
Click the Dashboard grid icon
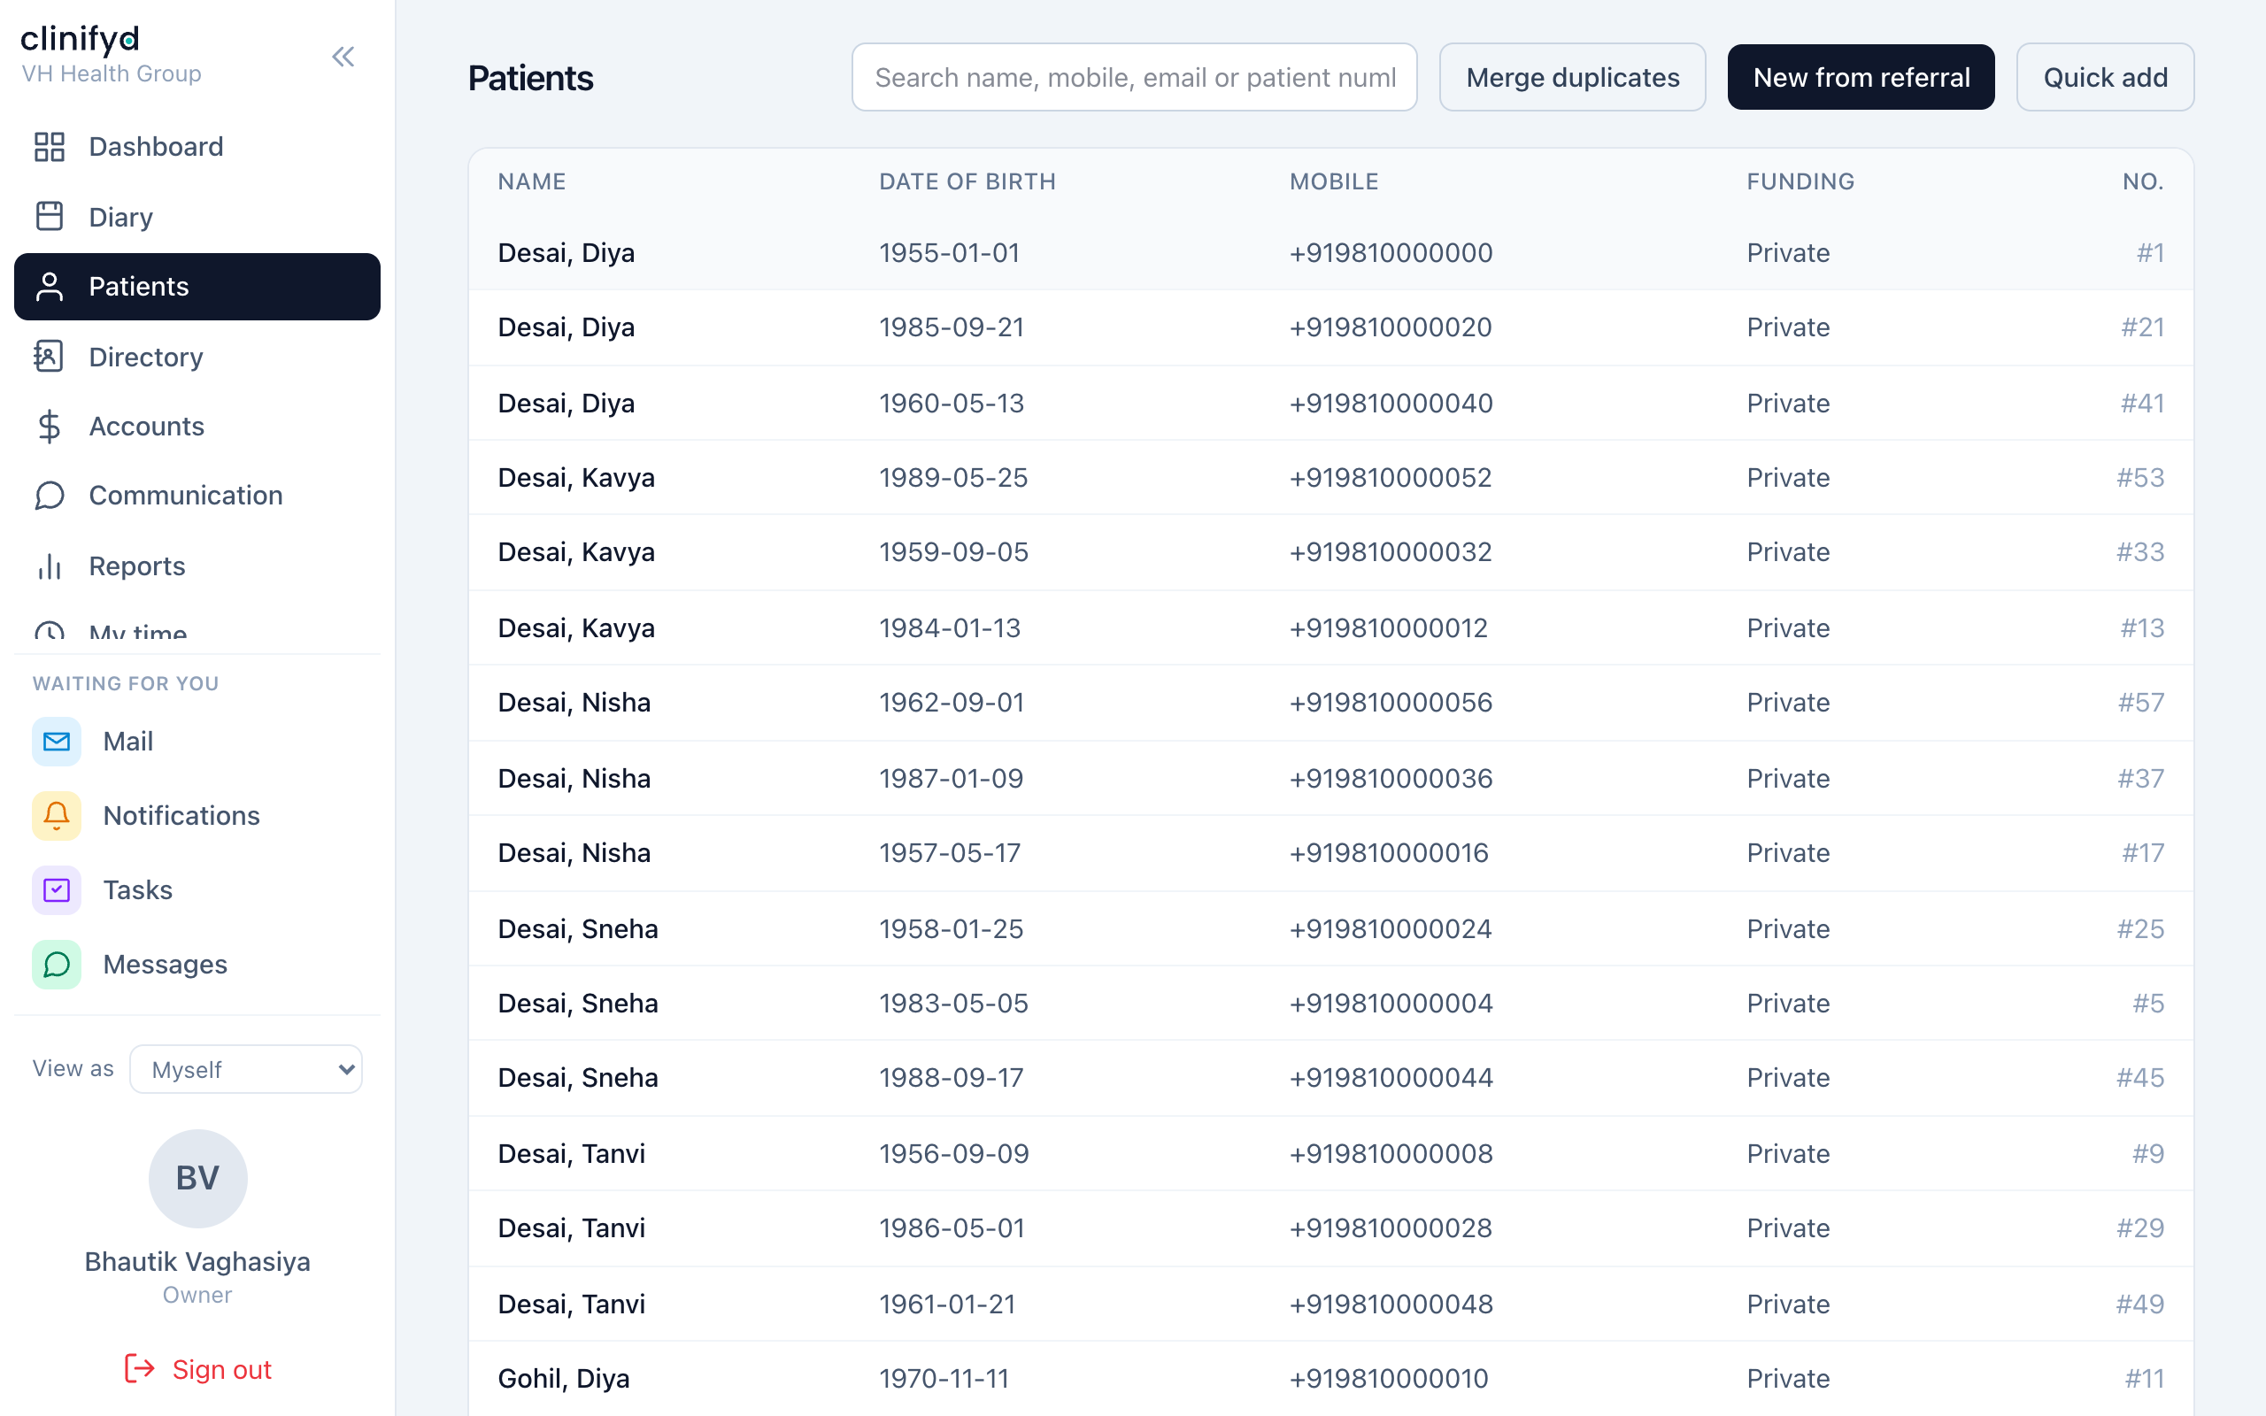[x=50, y=146]
